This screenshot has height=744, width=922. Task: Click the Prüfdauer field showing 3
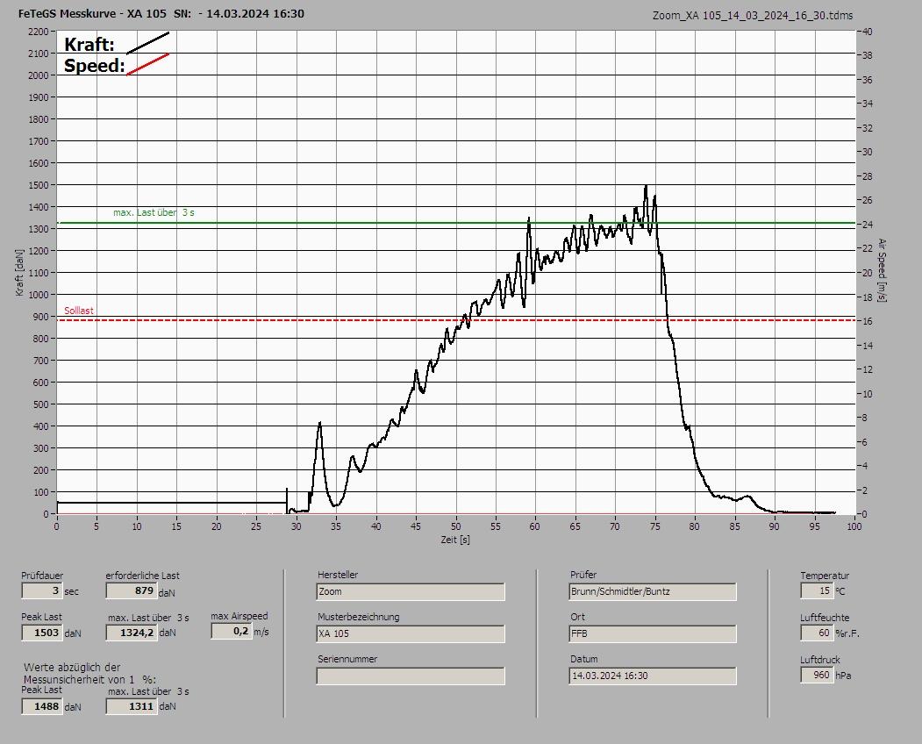coord(41,591)
